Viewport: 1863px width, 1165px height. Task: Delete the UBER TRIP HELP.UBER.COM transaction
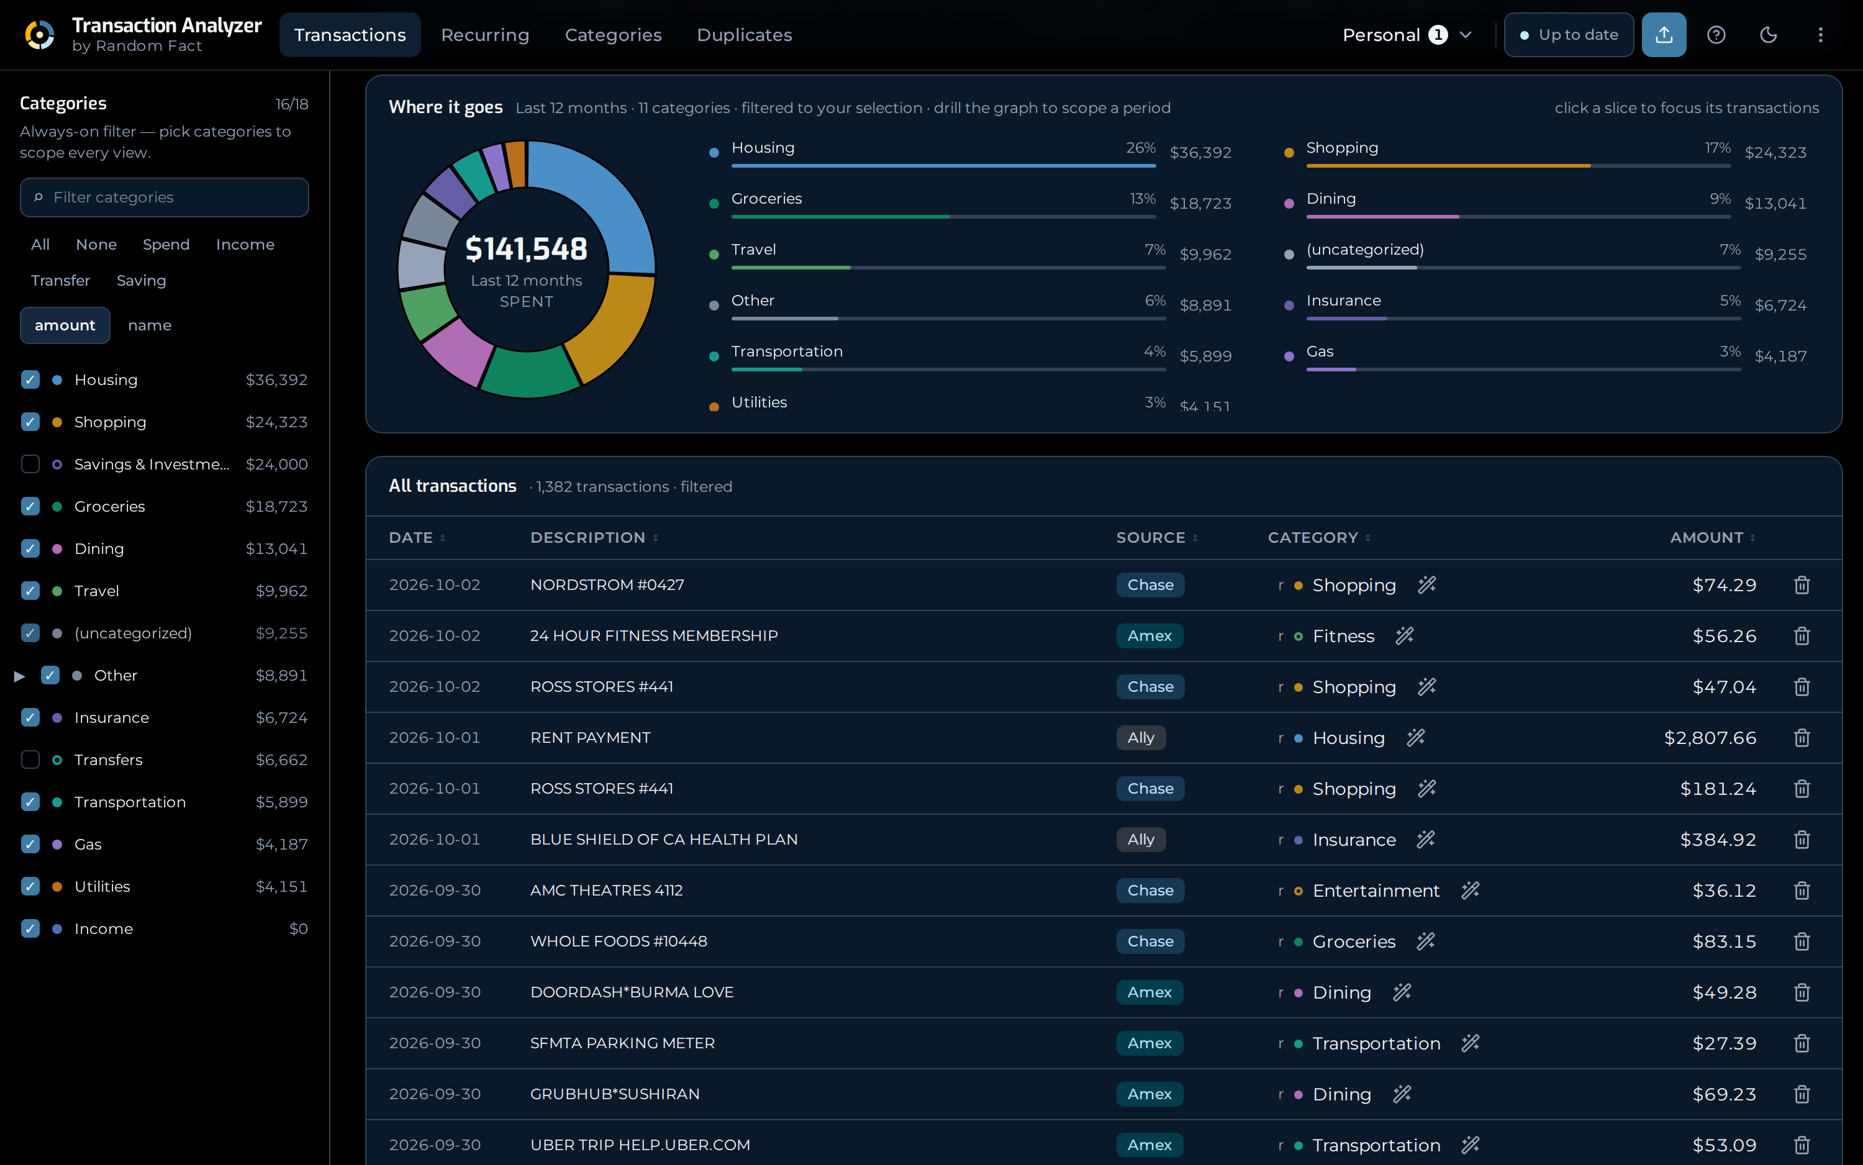(1802, 1144)
